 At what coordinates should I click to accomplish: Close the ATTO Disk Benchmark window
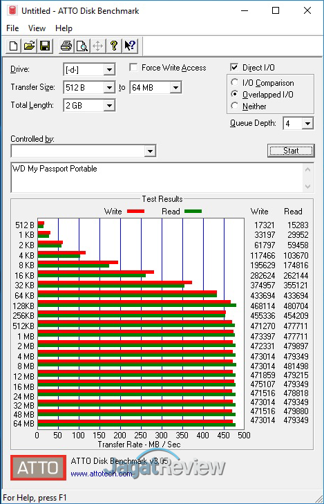(307, 10)
